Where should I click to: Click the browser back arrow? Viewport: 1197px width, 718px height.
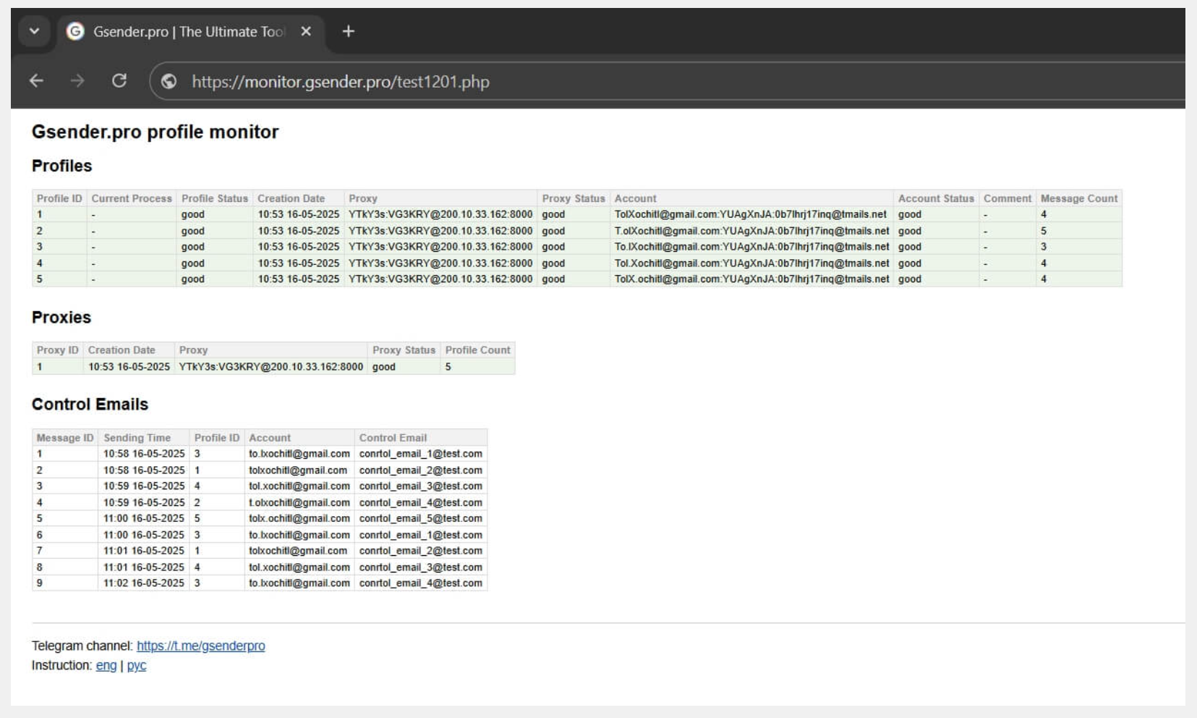(36, 81)
